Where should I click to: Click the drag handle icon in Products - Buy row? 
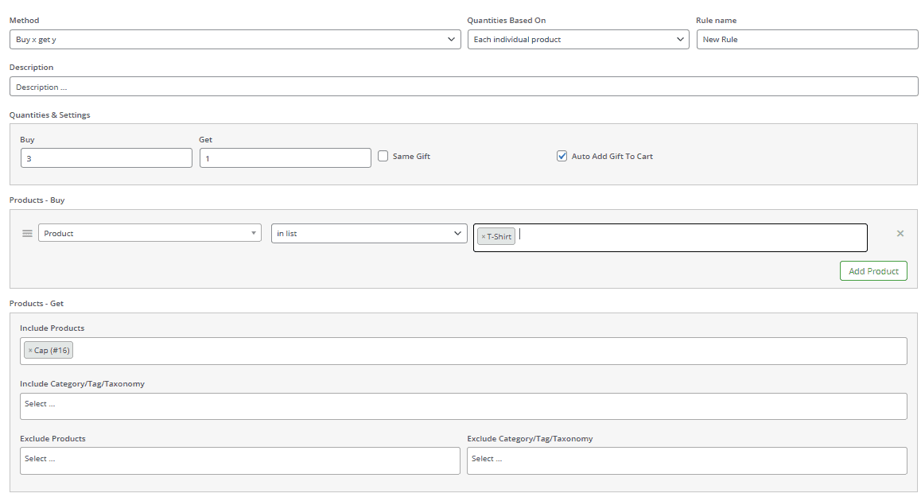tap(27, 233)
